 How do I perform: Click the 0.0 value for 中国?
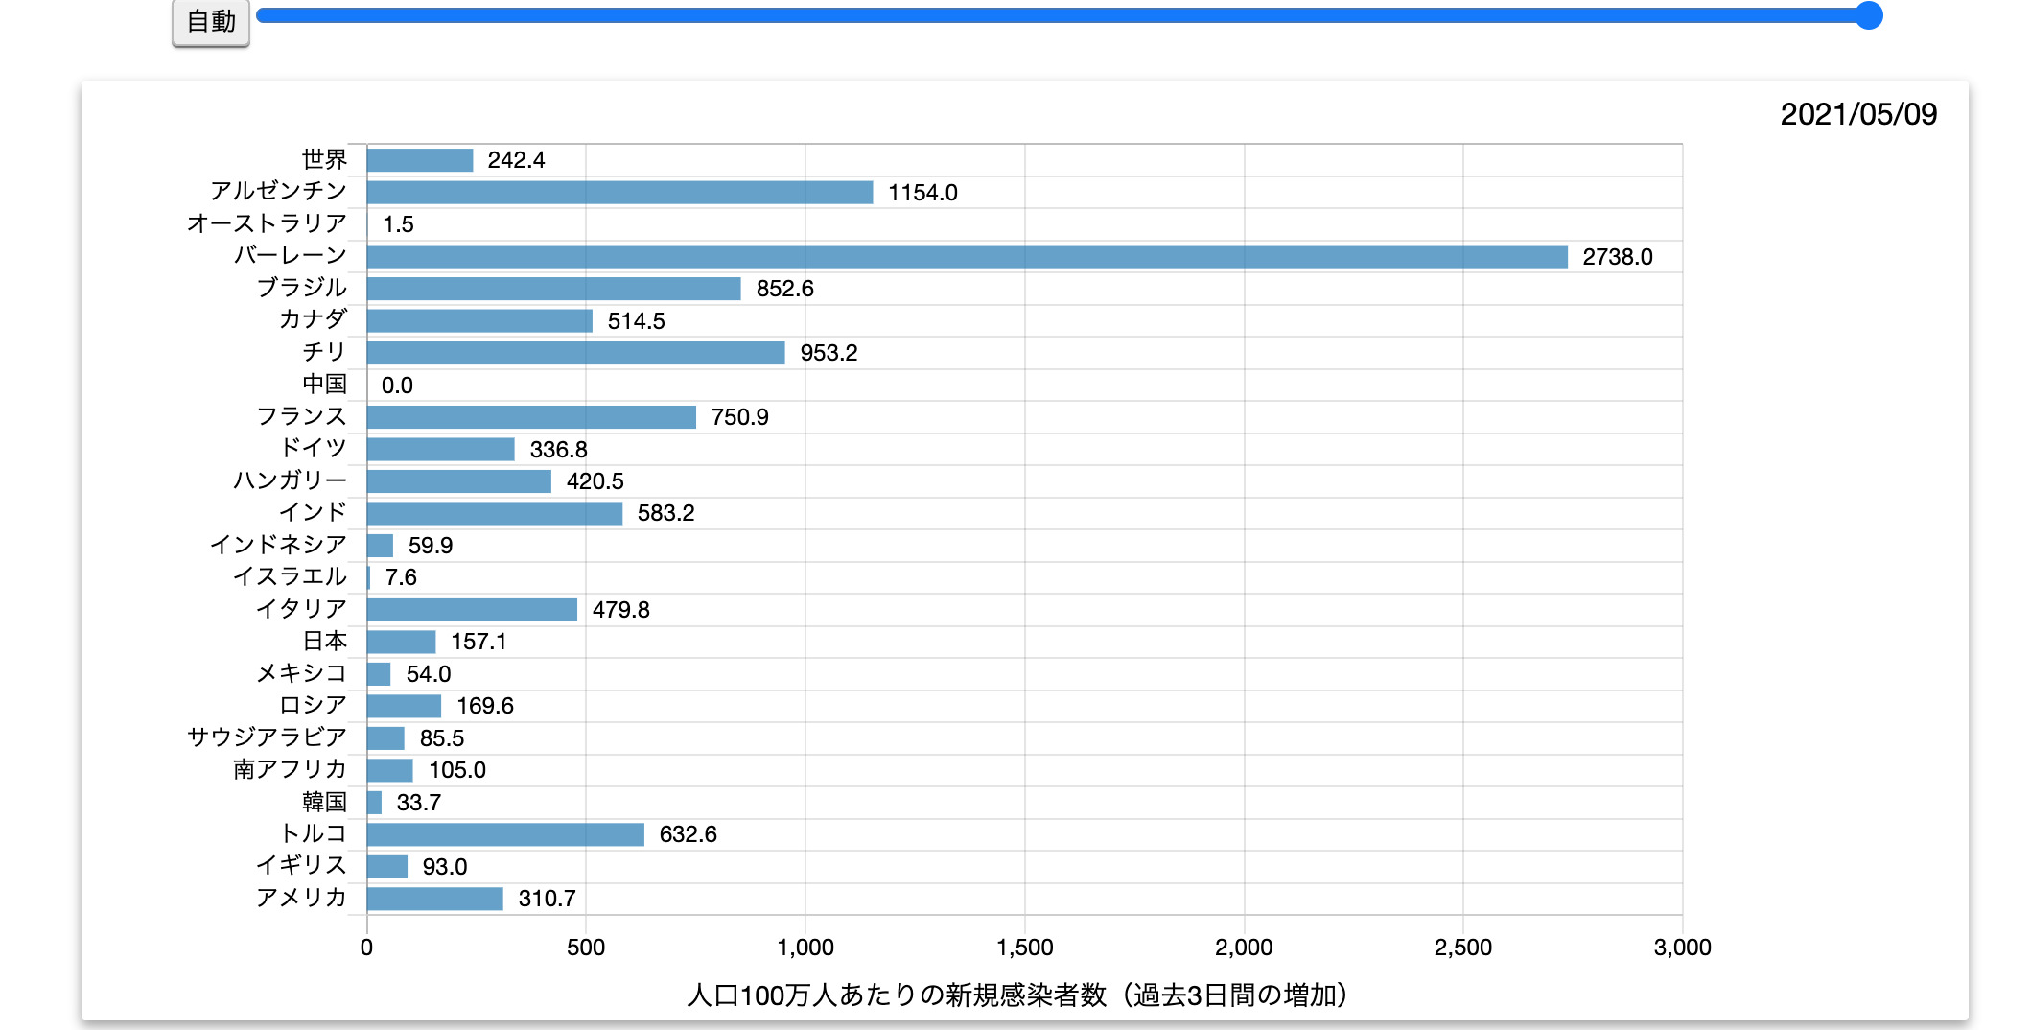click(x=397, y=386)
